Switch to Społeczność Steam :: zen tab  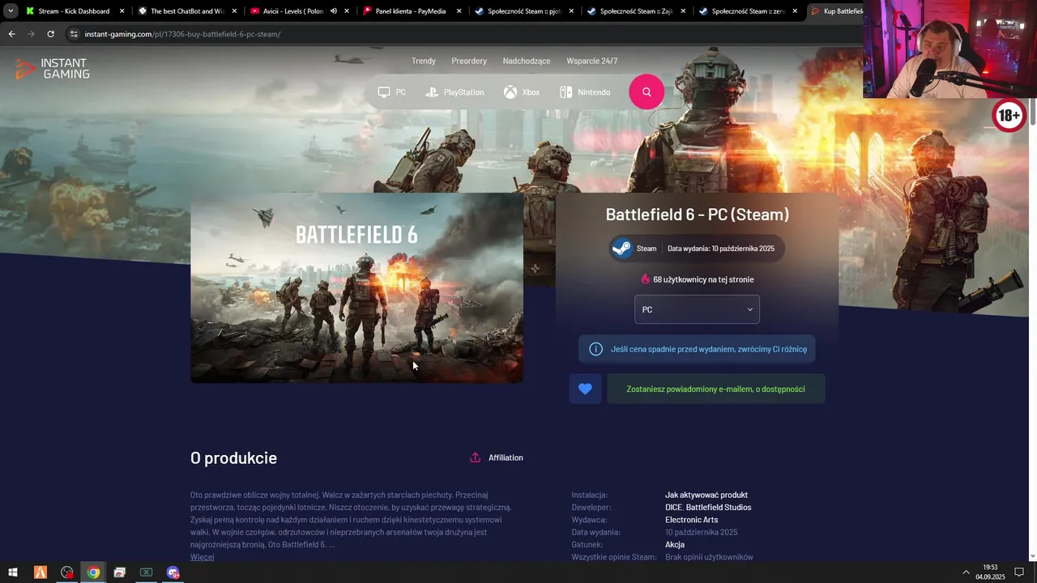(x=748, y=11)
